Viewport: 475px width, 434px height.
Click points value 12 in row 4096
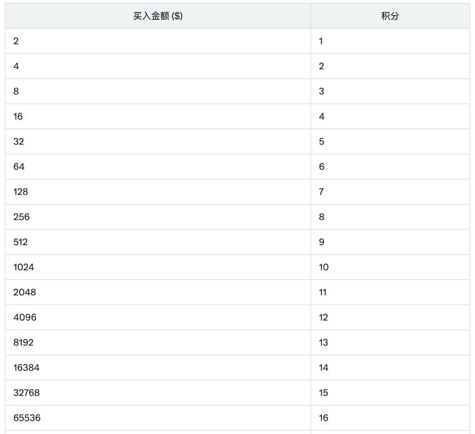pos(390,317)
